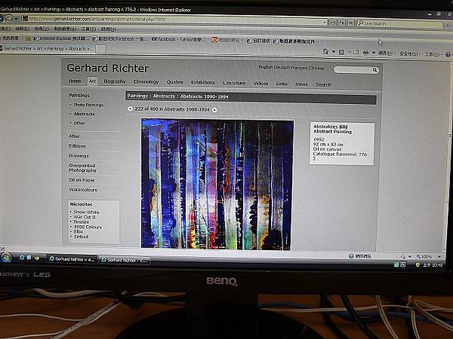453x339 pixels.
Task: Expand the zoom level dropdown at 100%
Action: tap(439, 256)
